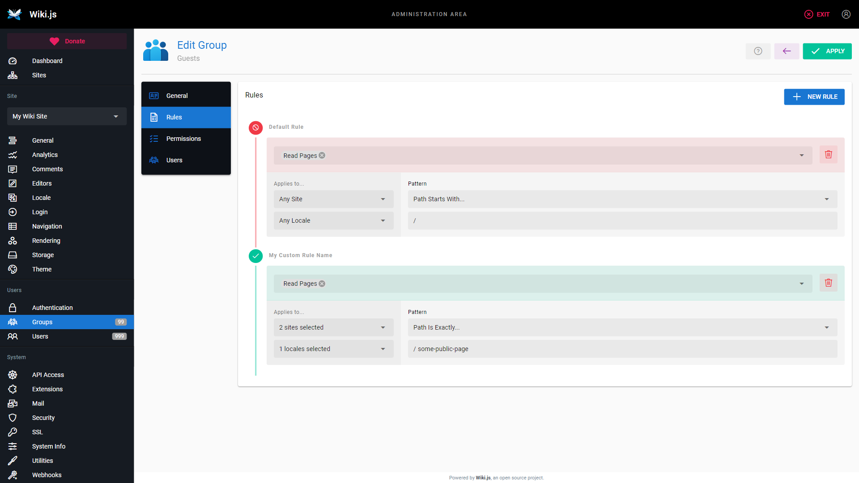Toggle custom rule allow checkmark icon
This screenshot has height=483, width=859.
(255, 256)
